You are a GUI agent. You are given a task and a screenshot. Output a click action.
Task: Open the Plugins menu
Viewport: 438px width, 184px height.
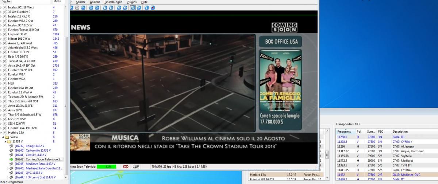[x=131, y=2]
